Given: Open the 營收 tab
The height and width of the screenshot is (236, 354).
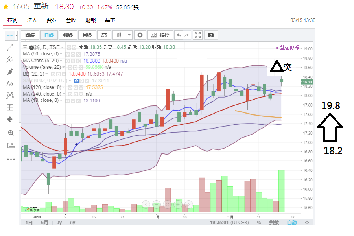Looking at the screenshot, I should [x=71, y=20].
